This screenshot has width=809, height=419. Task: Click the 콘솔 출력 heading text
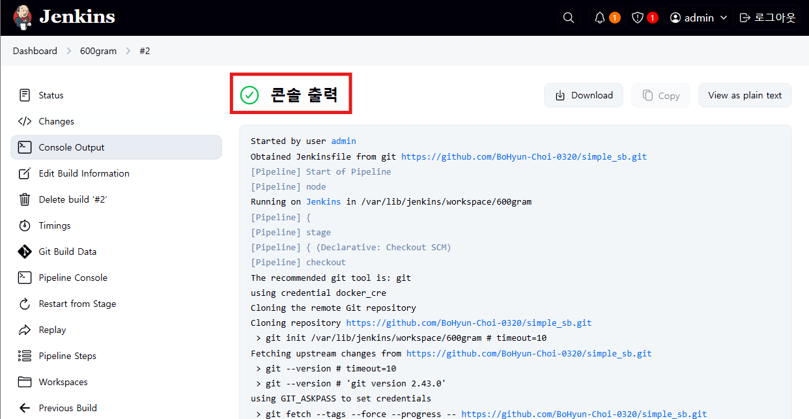(304, 95)
